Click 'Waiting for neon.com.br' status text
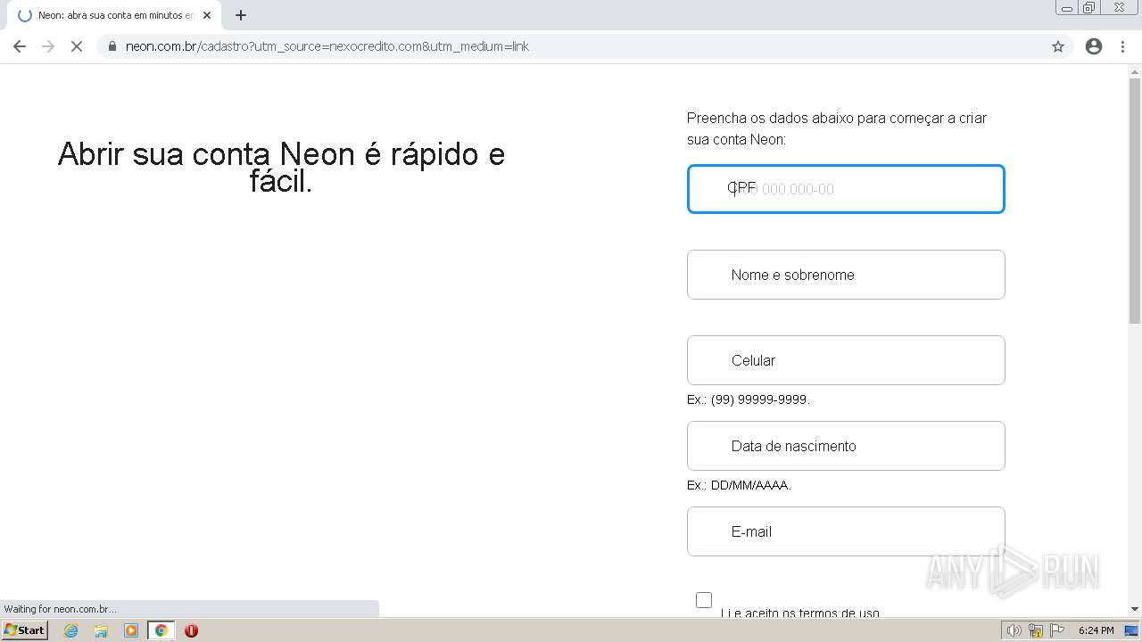The width and height of the screenshot is (1142, 642). click(x=60, y=609)
